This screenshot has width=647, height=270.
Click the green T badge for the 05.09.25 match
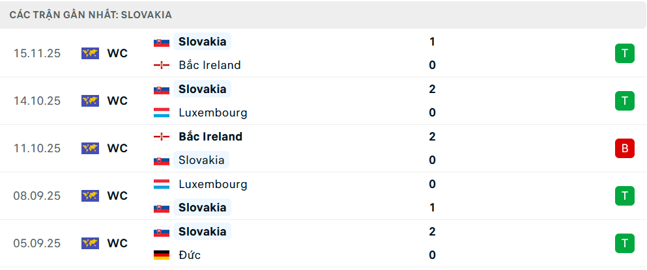click(624, 243)
